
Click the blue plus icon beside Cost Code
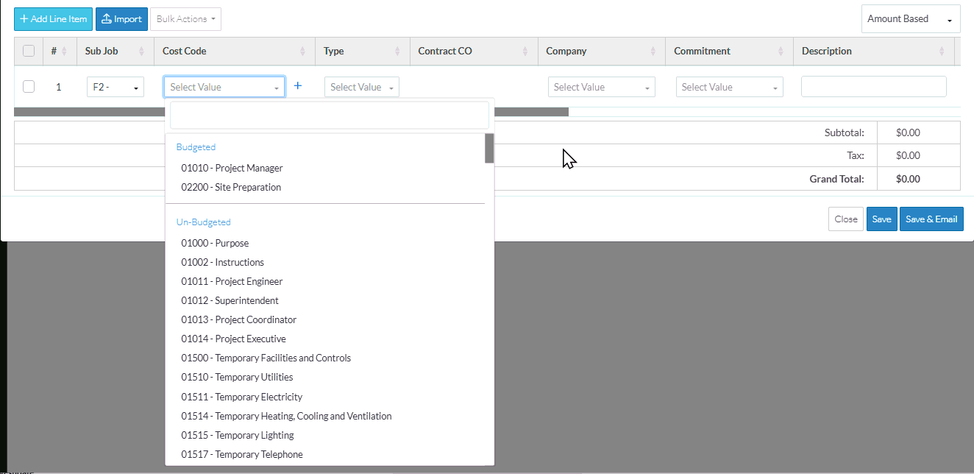(x=298, y=86)
